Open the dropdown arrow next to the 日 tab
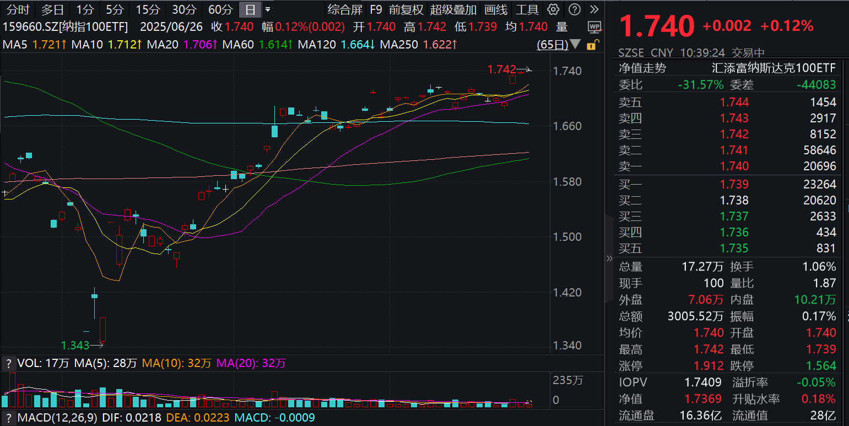Viewport: 849px width, 426px height. coord(267,8)
